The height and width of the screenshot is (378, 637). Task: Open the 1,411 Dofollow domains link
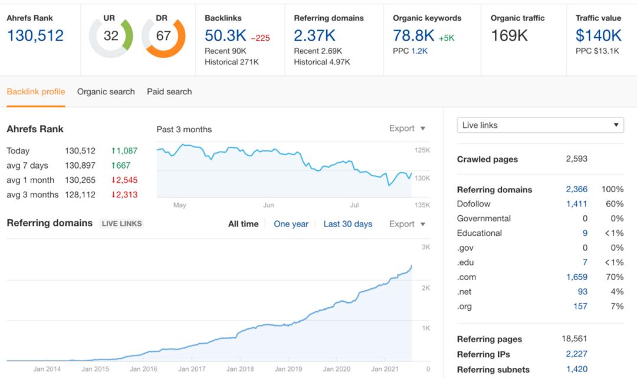click(576, 204)
